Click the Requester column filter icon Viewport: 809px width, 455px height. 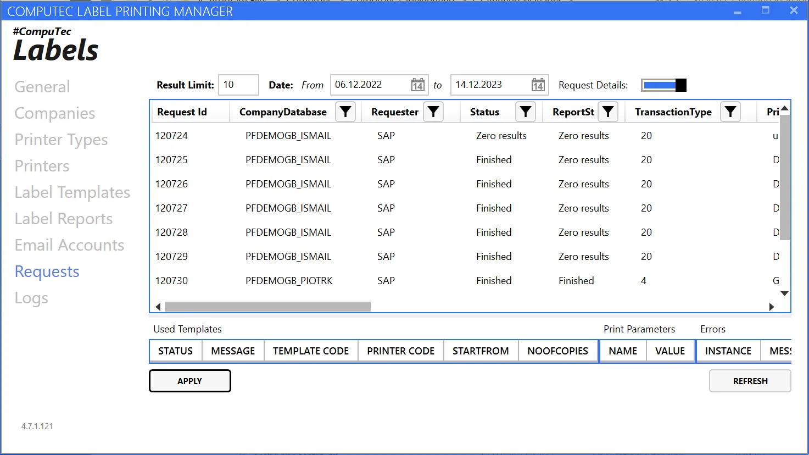pyautogui.click(x=433, y=112)
